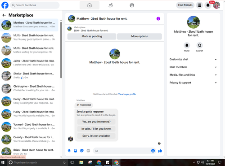225x166 pixels.
Task: Go to the Home tab icon
Action: pos(90,5)
